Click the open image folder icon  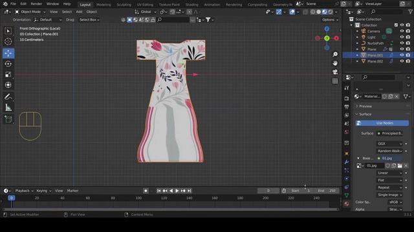tap(400, 166)
